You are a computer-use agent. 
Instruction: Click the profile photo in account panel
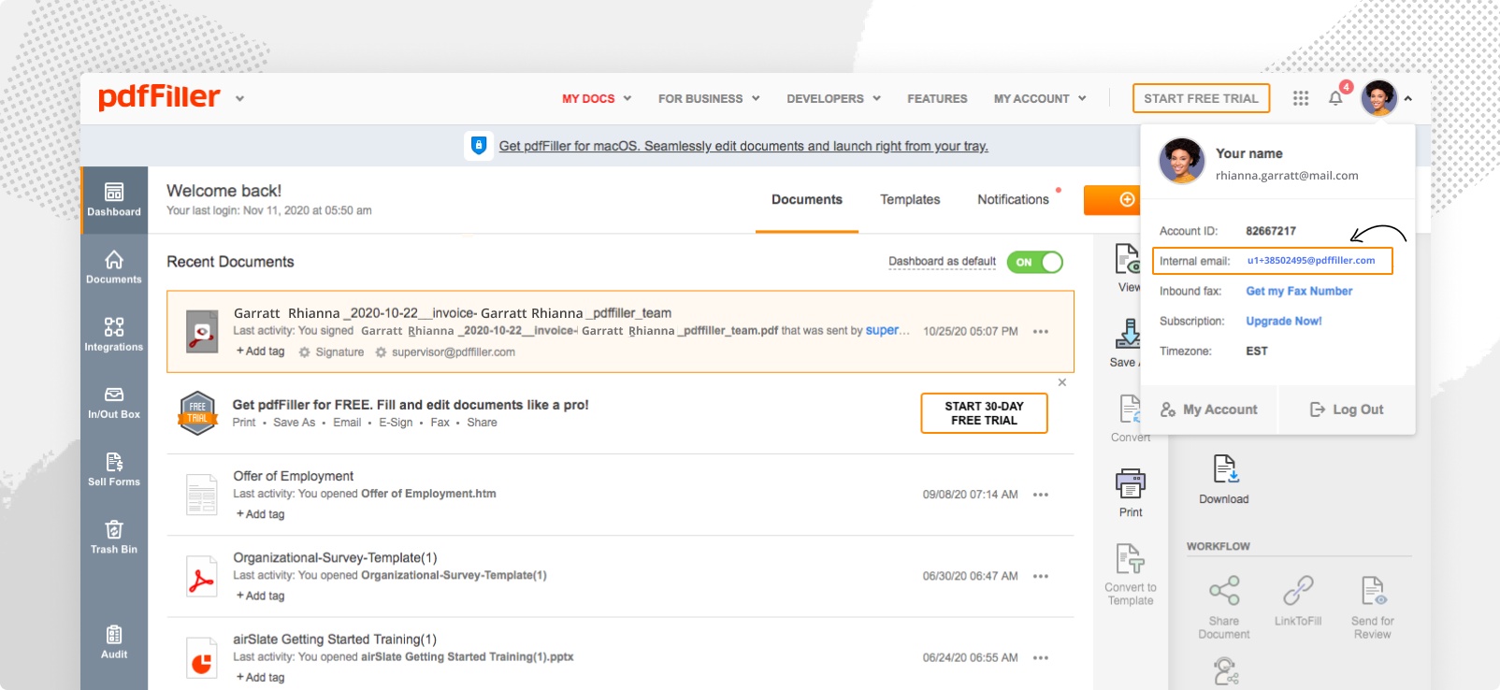click(1182, 161)
